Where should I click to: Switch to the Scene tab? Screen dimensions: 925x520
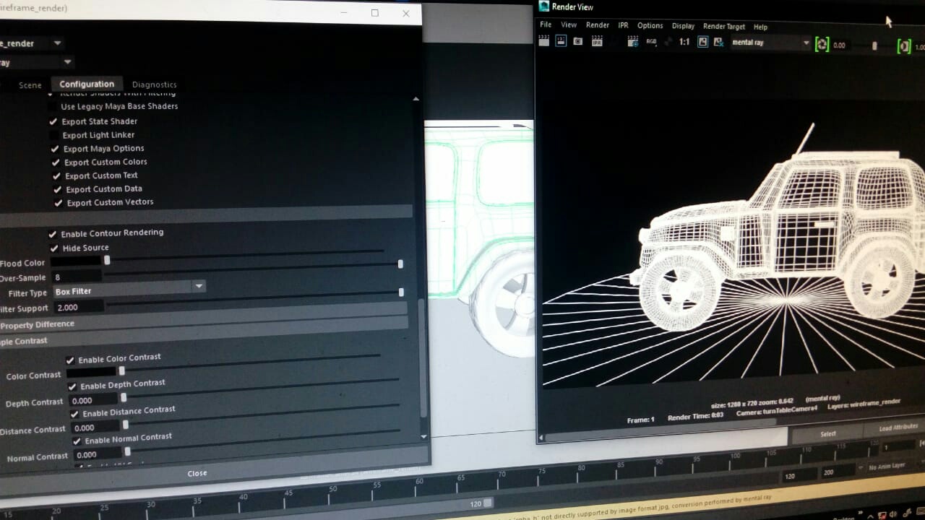point(30,85)
